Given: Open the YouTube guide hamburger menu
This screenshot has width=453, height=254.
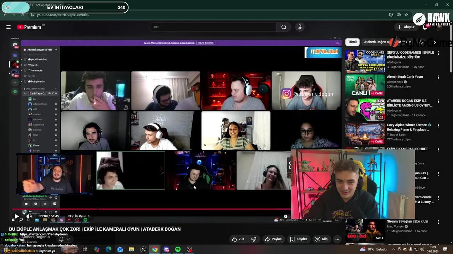Looking at the screenshot, I should (x=8, y=27).
